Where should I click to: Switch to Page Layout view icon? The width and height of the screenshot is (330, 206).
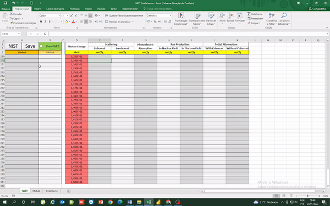(284, 196)
